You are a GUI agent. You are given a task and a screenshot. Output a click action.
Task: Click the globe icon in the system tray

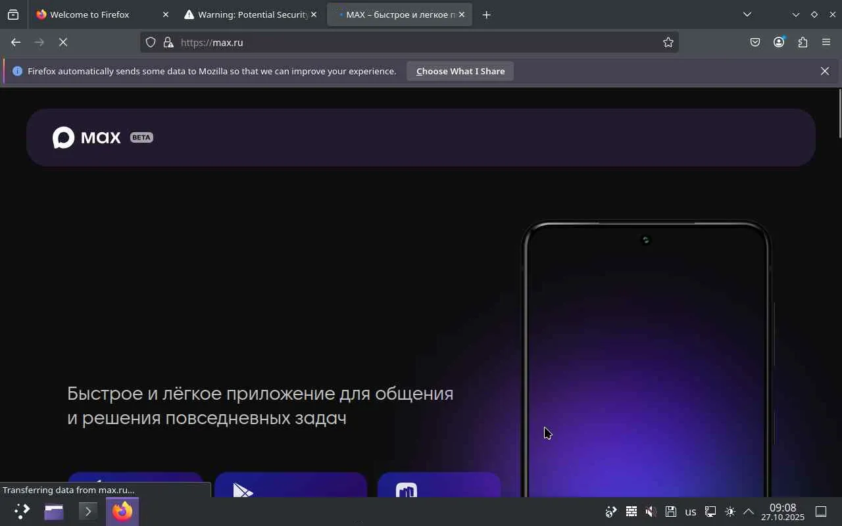tap(611, 512)
